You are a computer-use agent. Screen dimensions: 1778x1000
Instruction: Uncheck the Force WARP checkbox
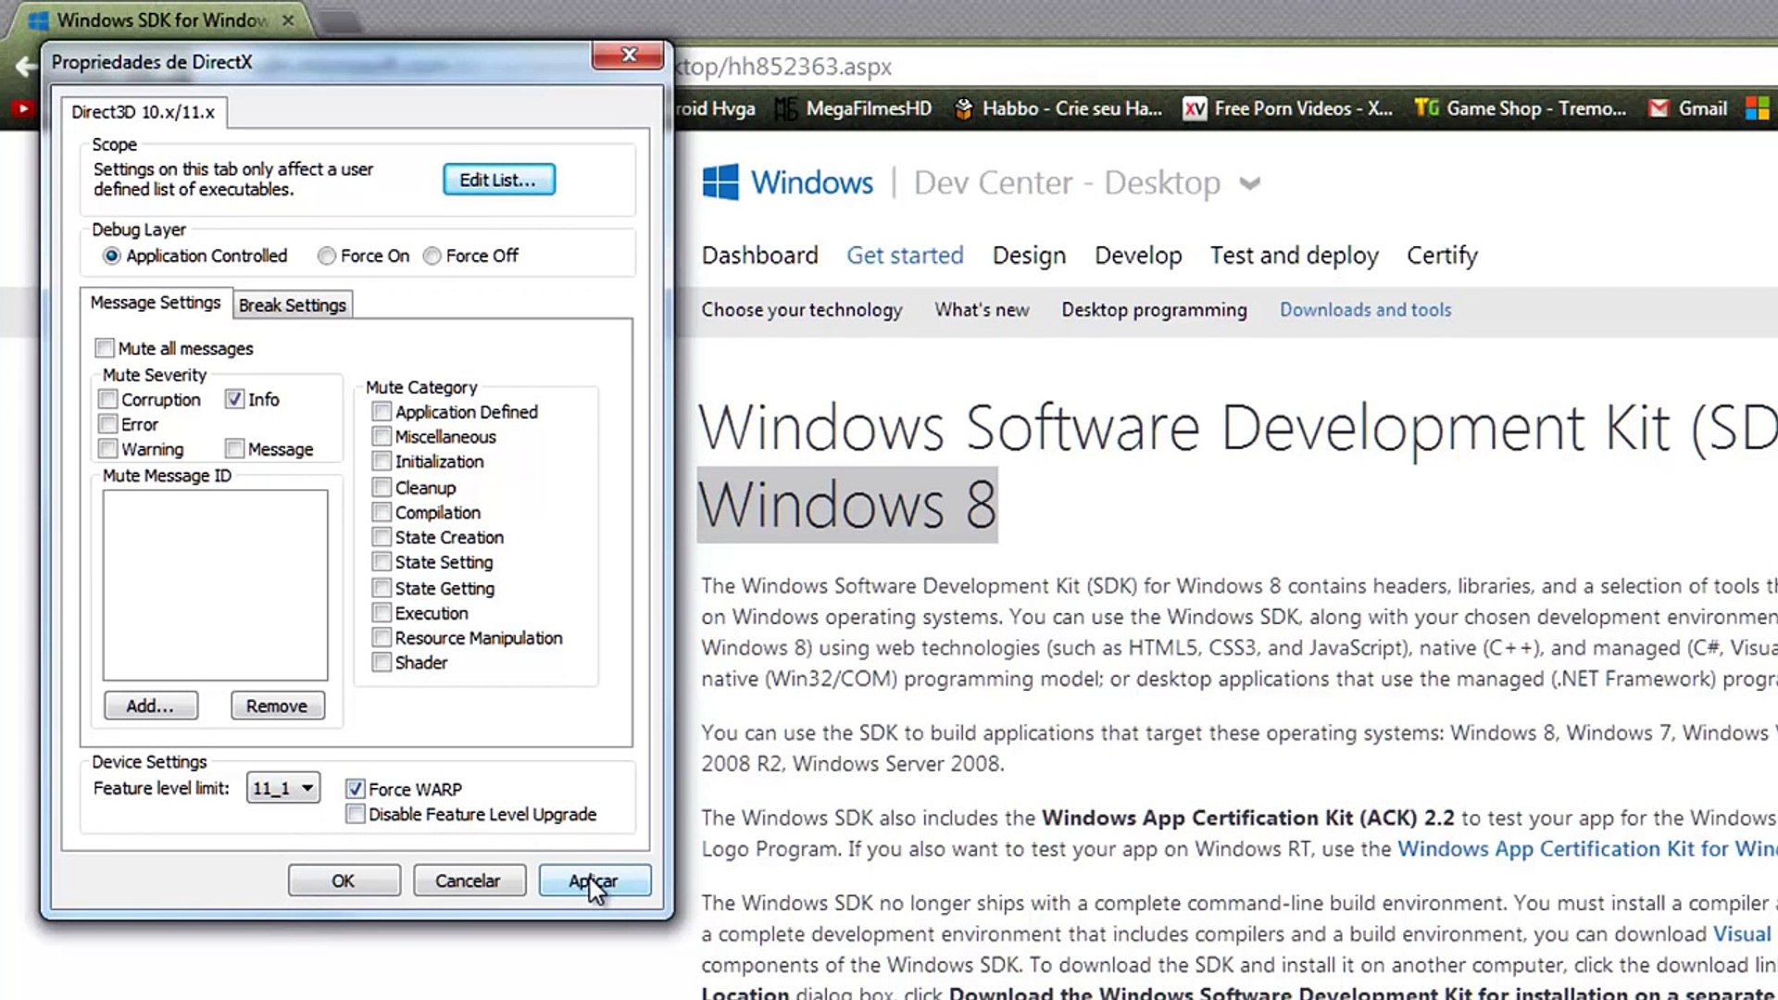355,789
